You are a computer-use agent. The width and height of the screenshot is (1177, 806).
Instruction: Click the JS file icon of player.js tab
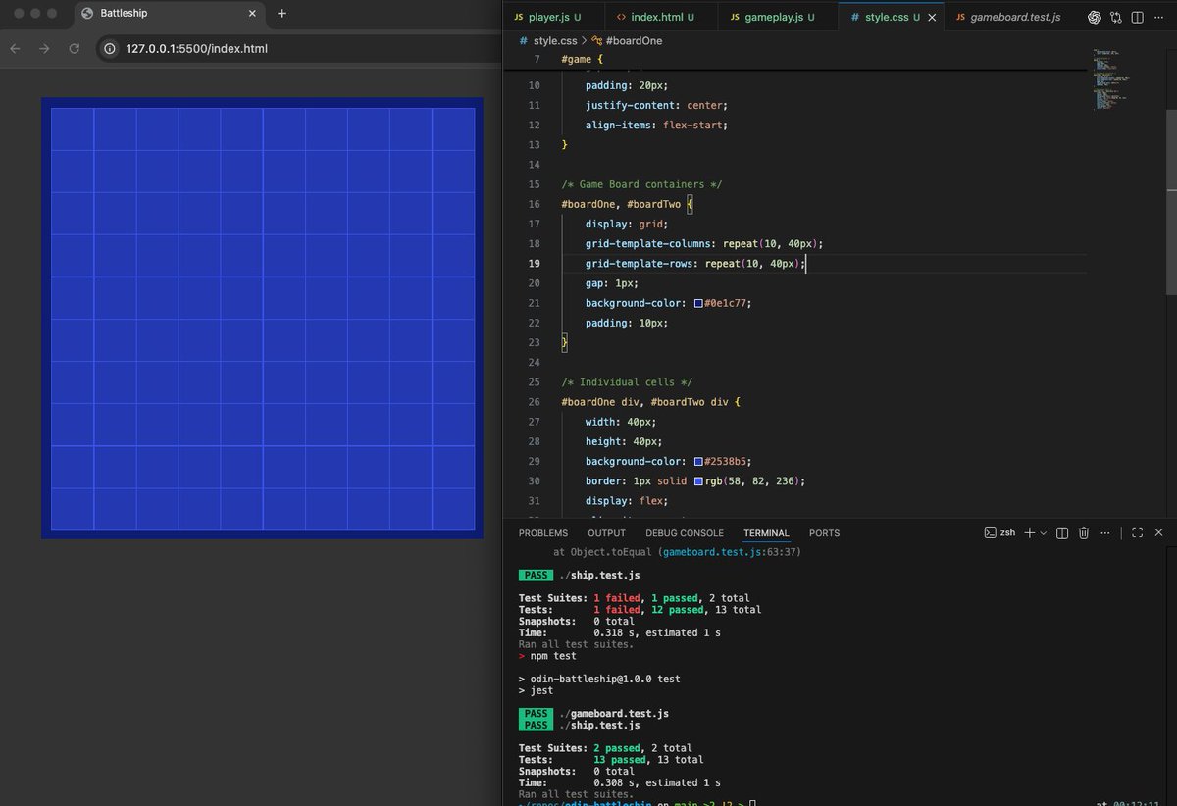[x=519, y=18]
